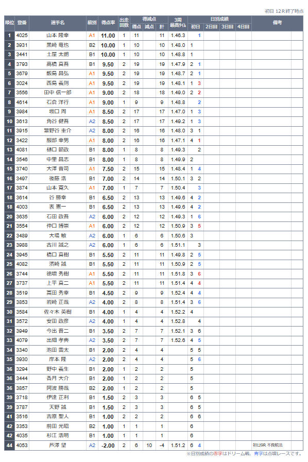
Task: Click racer name 繁野谷 圭介
Action: pos(58,130)
